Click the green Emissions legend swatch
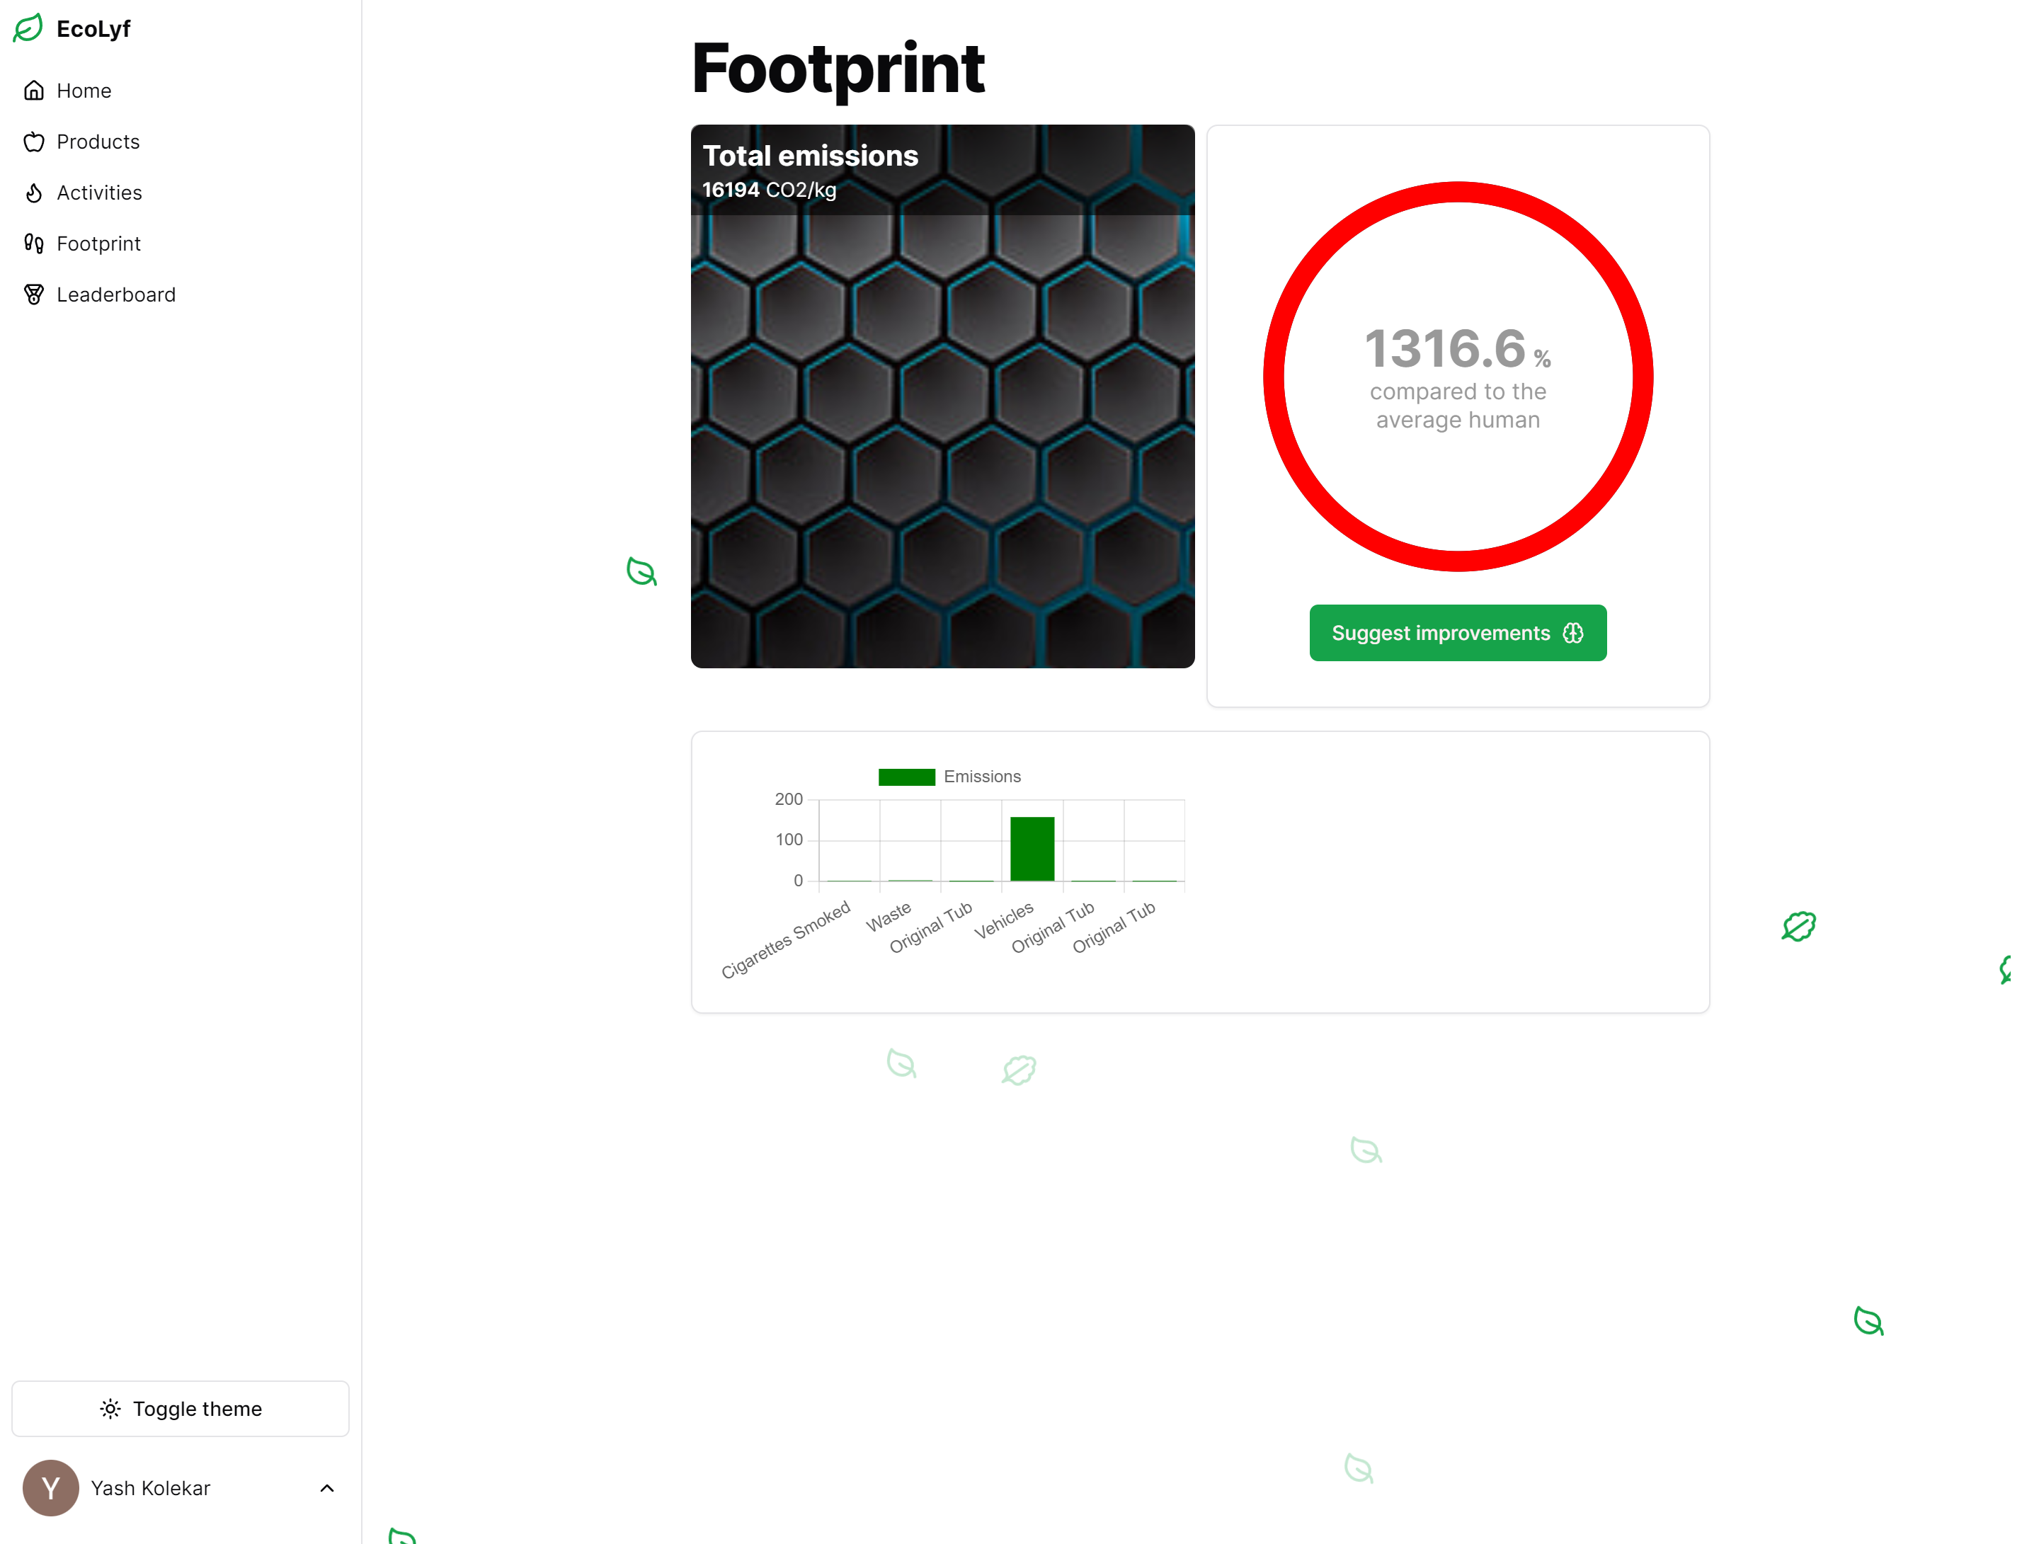The width and height of the screenshot is (2039, 1544). click(x=906, y=776)
